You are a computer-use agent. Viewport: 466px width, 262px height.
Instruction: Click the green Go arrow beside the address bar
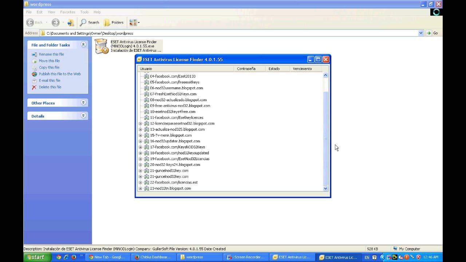coord(429,33)
